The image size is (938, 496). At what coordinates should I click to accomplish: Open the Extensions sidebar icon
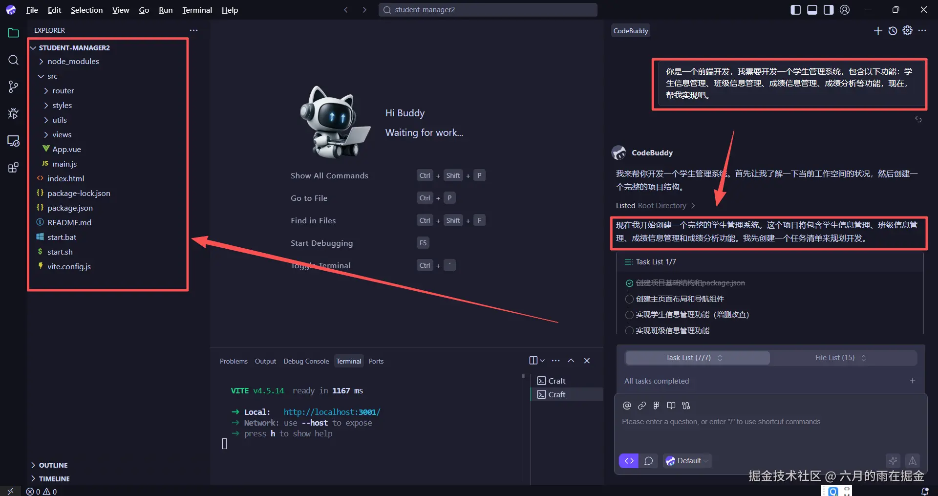(13, 168)
